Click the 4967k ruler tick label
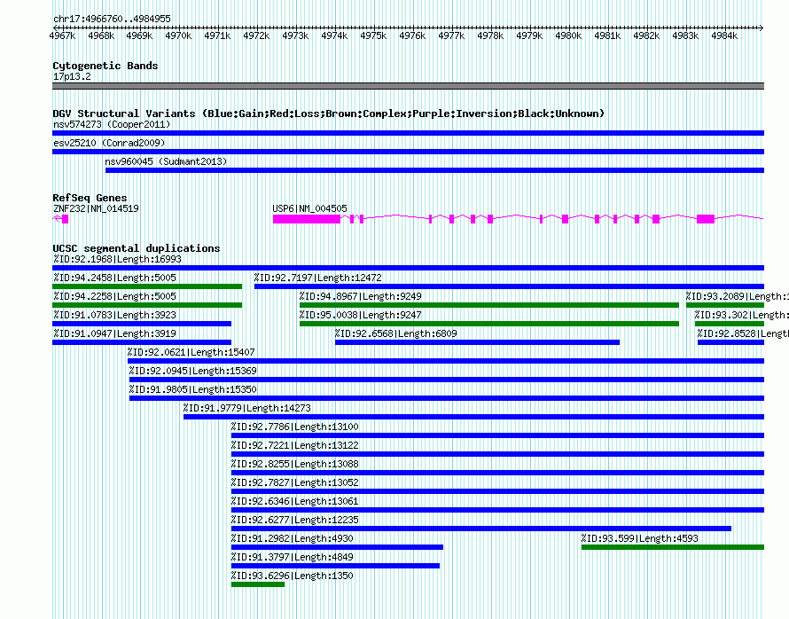Image resolution: width=789 pixels, height=619 pixels. tap(62, 35)
